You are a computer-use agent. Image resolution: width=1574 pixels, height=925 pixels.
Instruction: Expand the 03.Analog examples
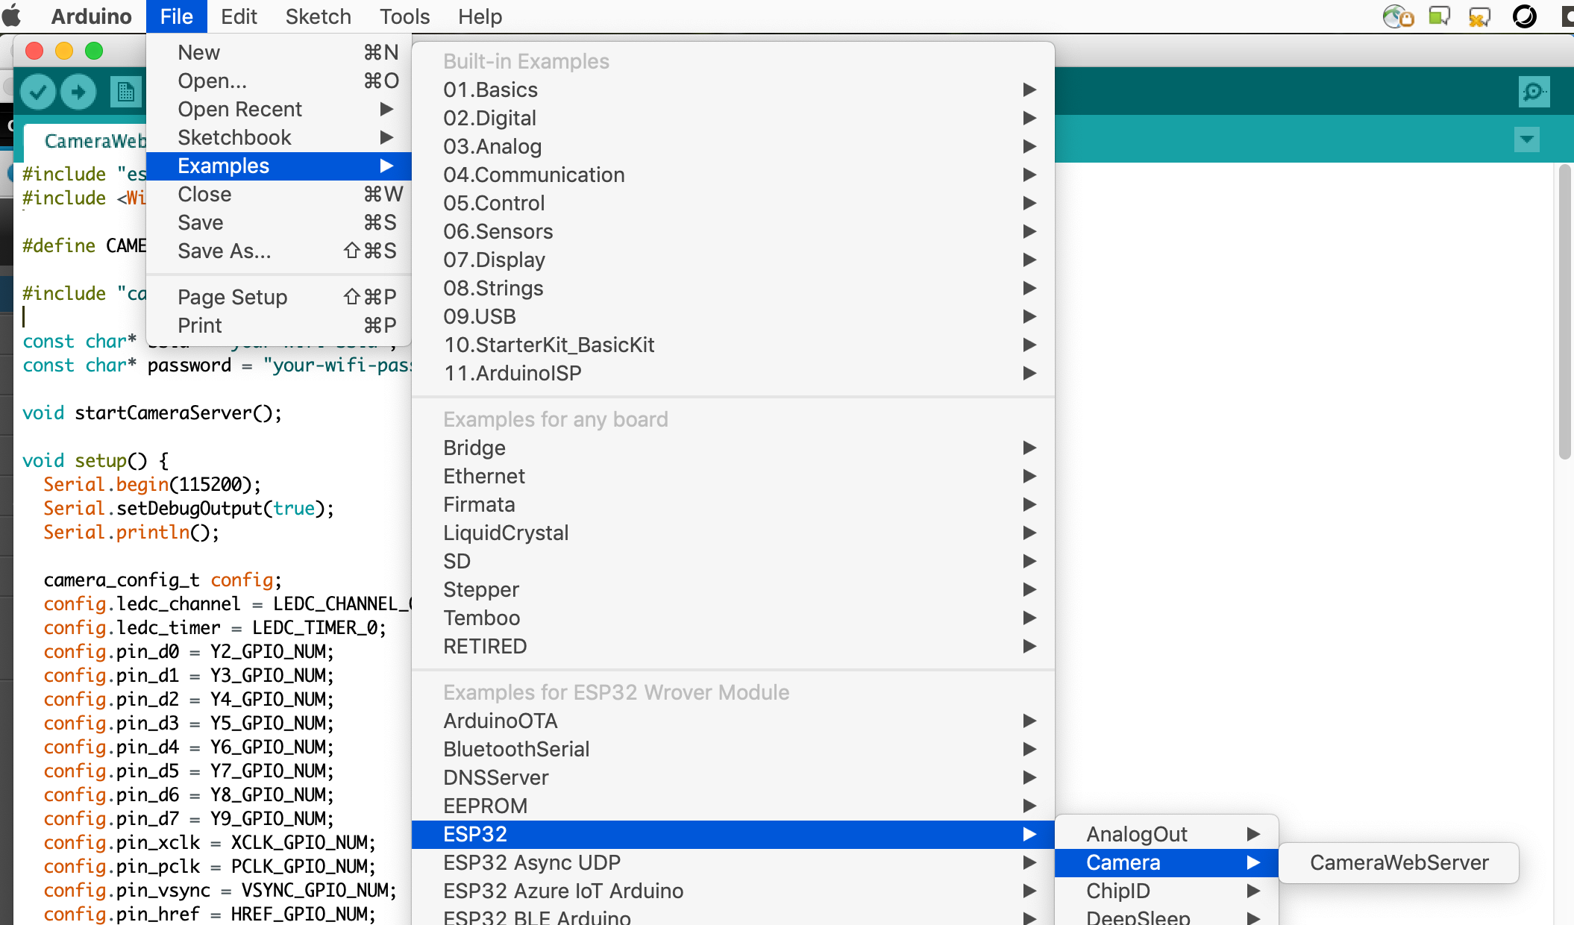(733, 146)
